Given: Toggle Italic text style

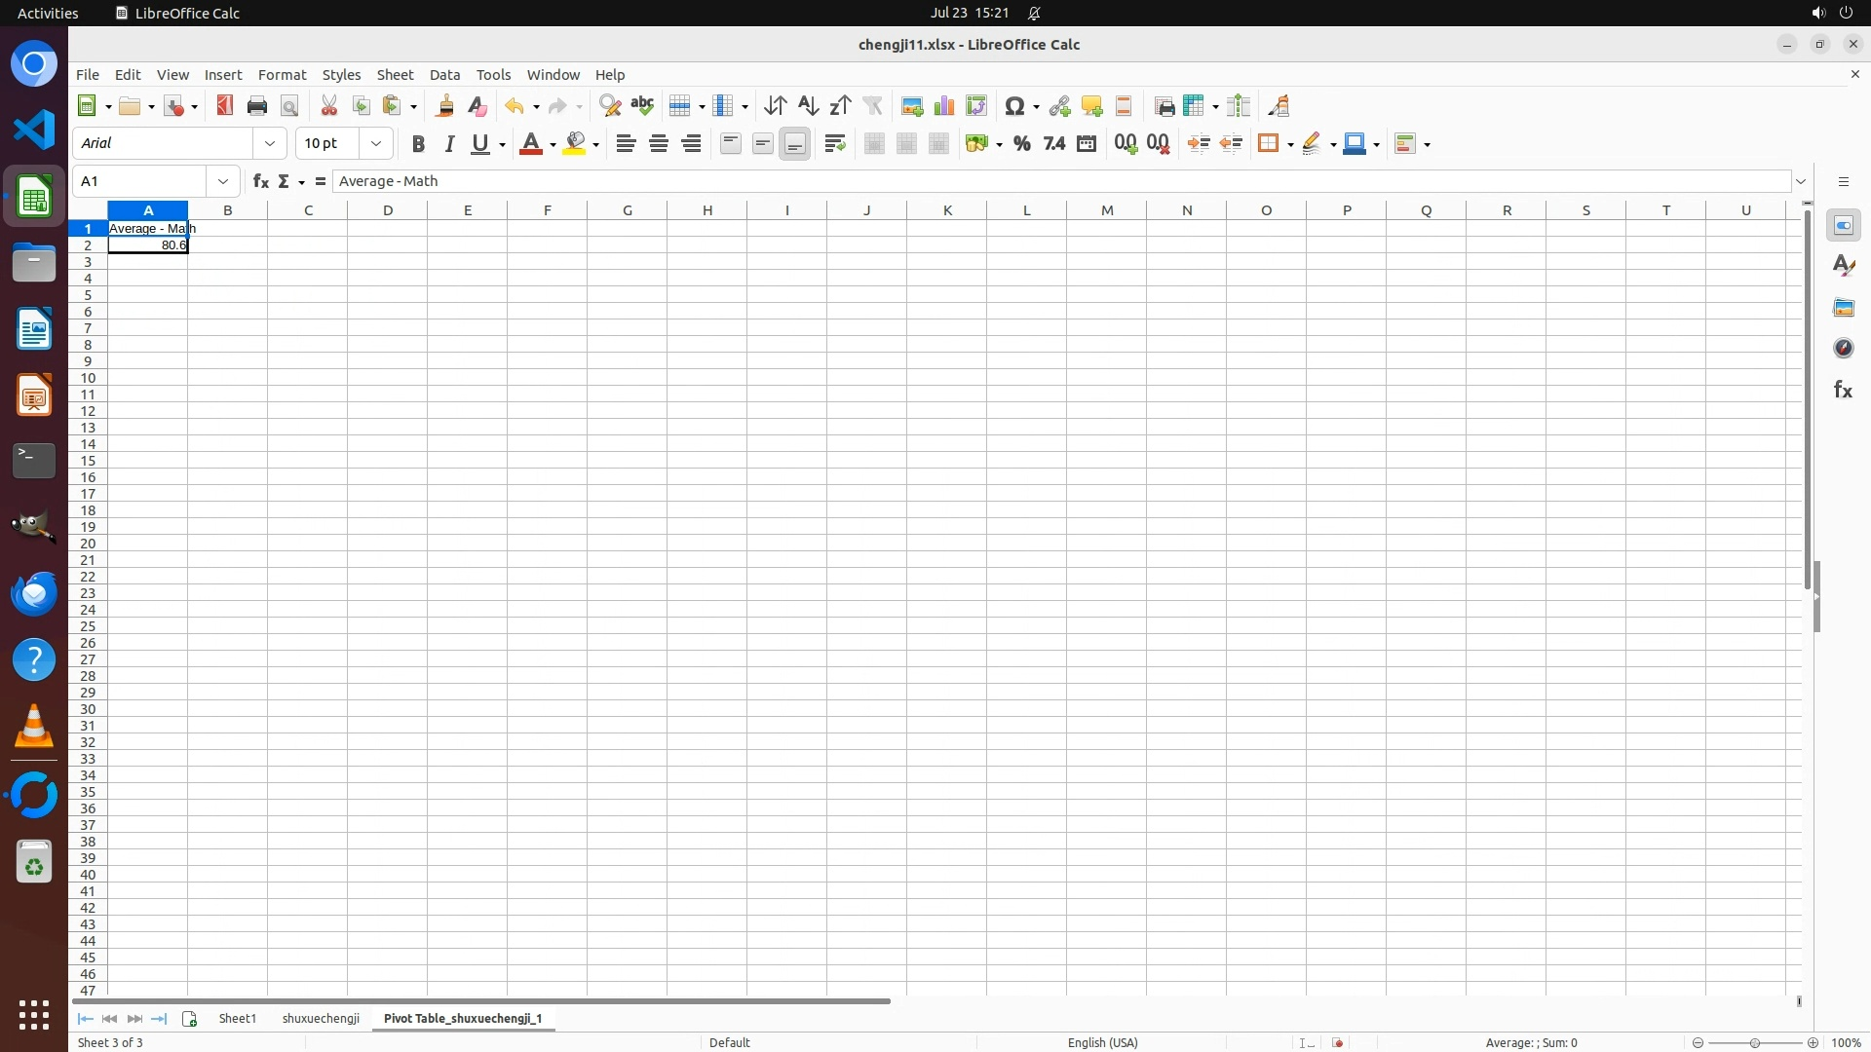Looking at the screenshot, I should coord(449,144).
